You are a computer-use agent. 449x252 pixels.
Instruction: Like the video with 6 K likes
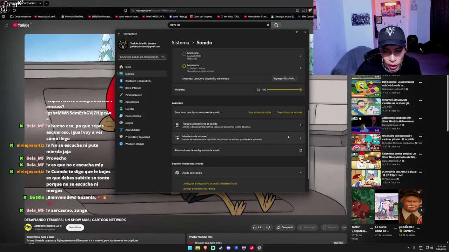(x=257, y=227)
